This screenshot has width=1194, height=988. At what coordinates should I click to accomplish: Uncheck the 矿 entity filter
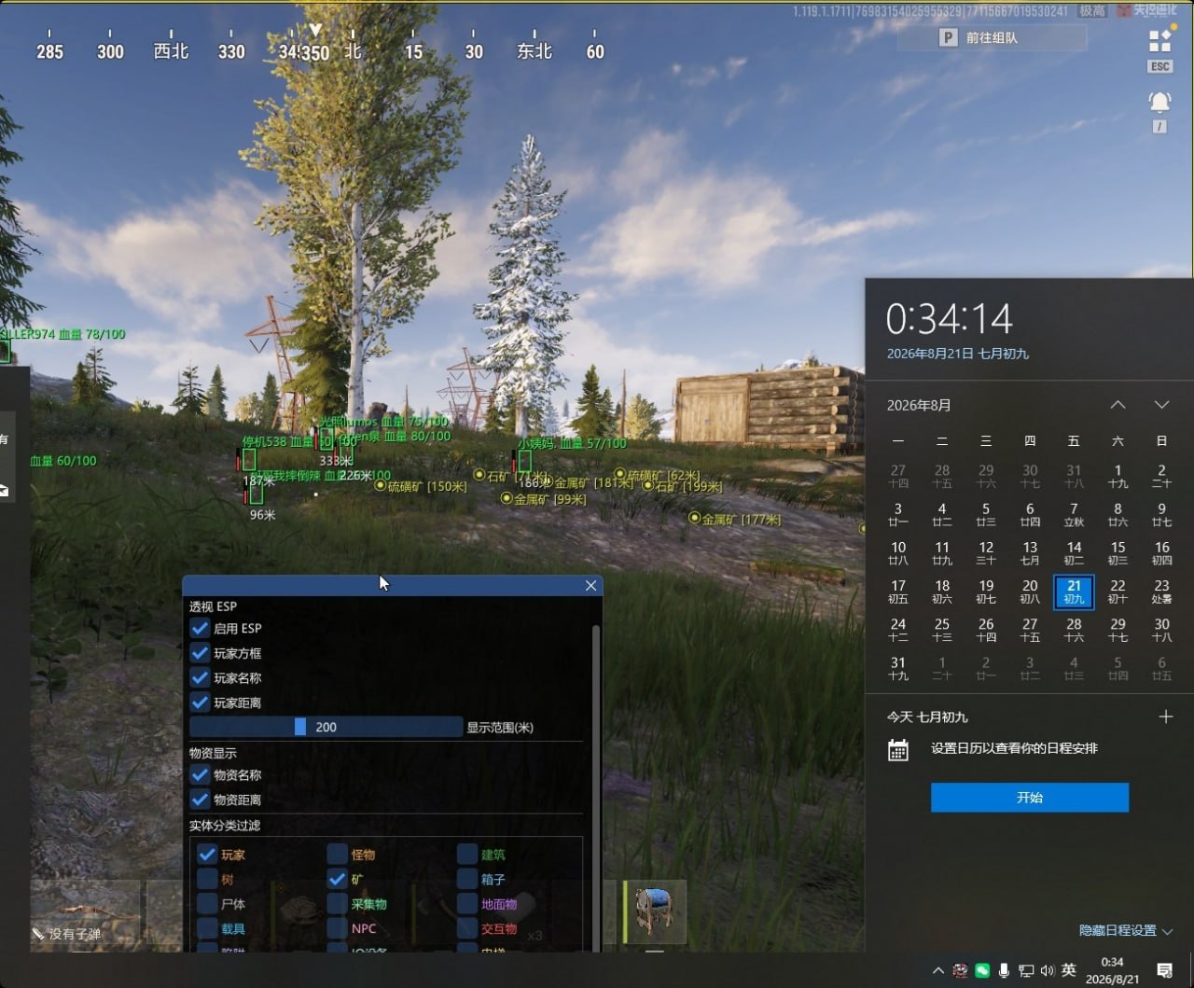pos(337,879)
